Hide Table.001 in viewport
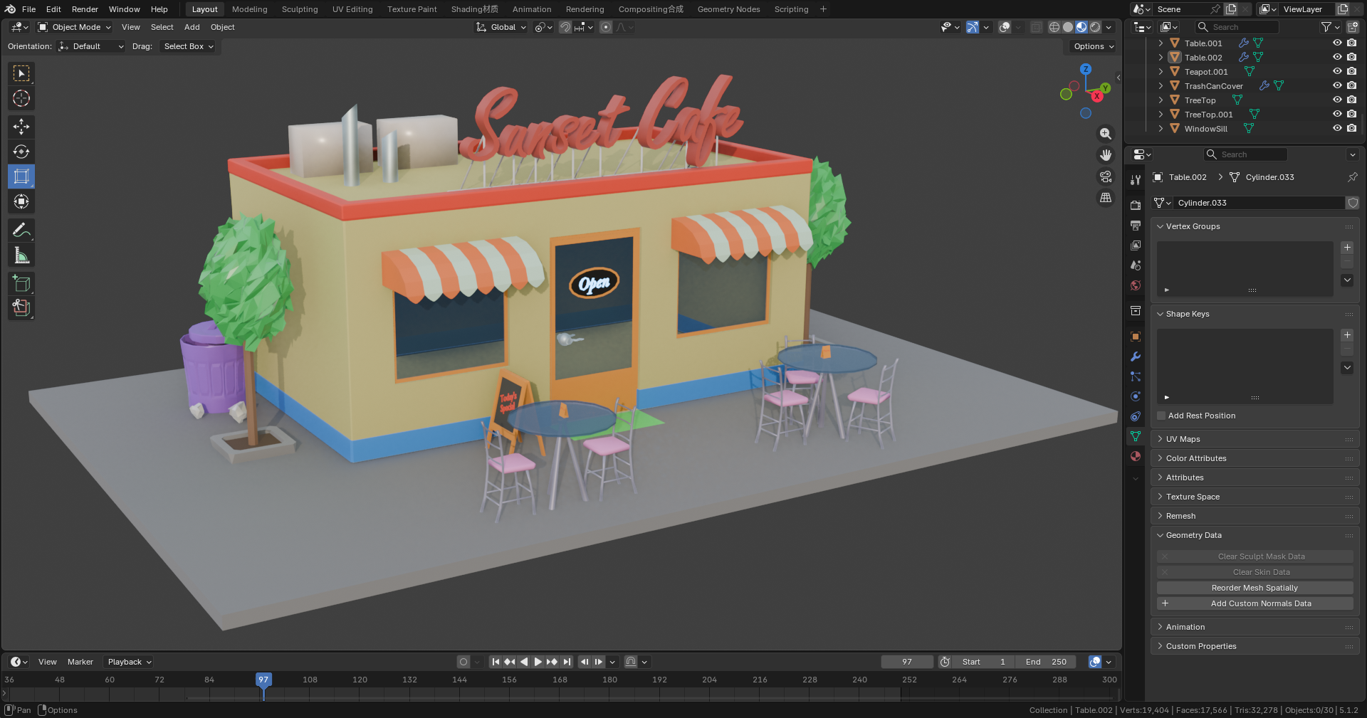The height and width of the screenshot is (718, 1367). point(1337,43)
